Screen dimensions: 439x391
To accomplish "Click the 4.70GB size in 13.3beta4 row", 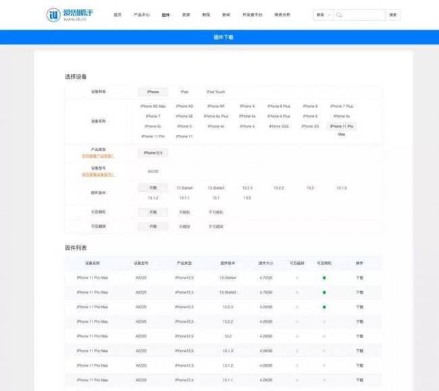I will point(265,278).
